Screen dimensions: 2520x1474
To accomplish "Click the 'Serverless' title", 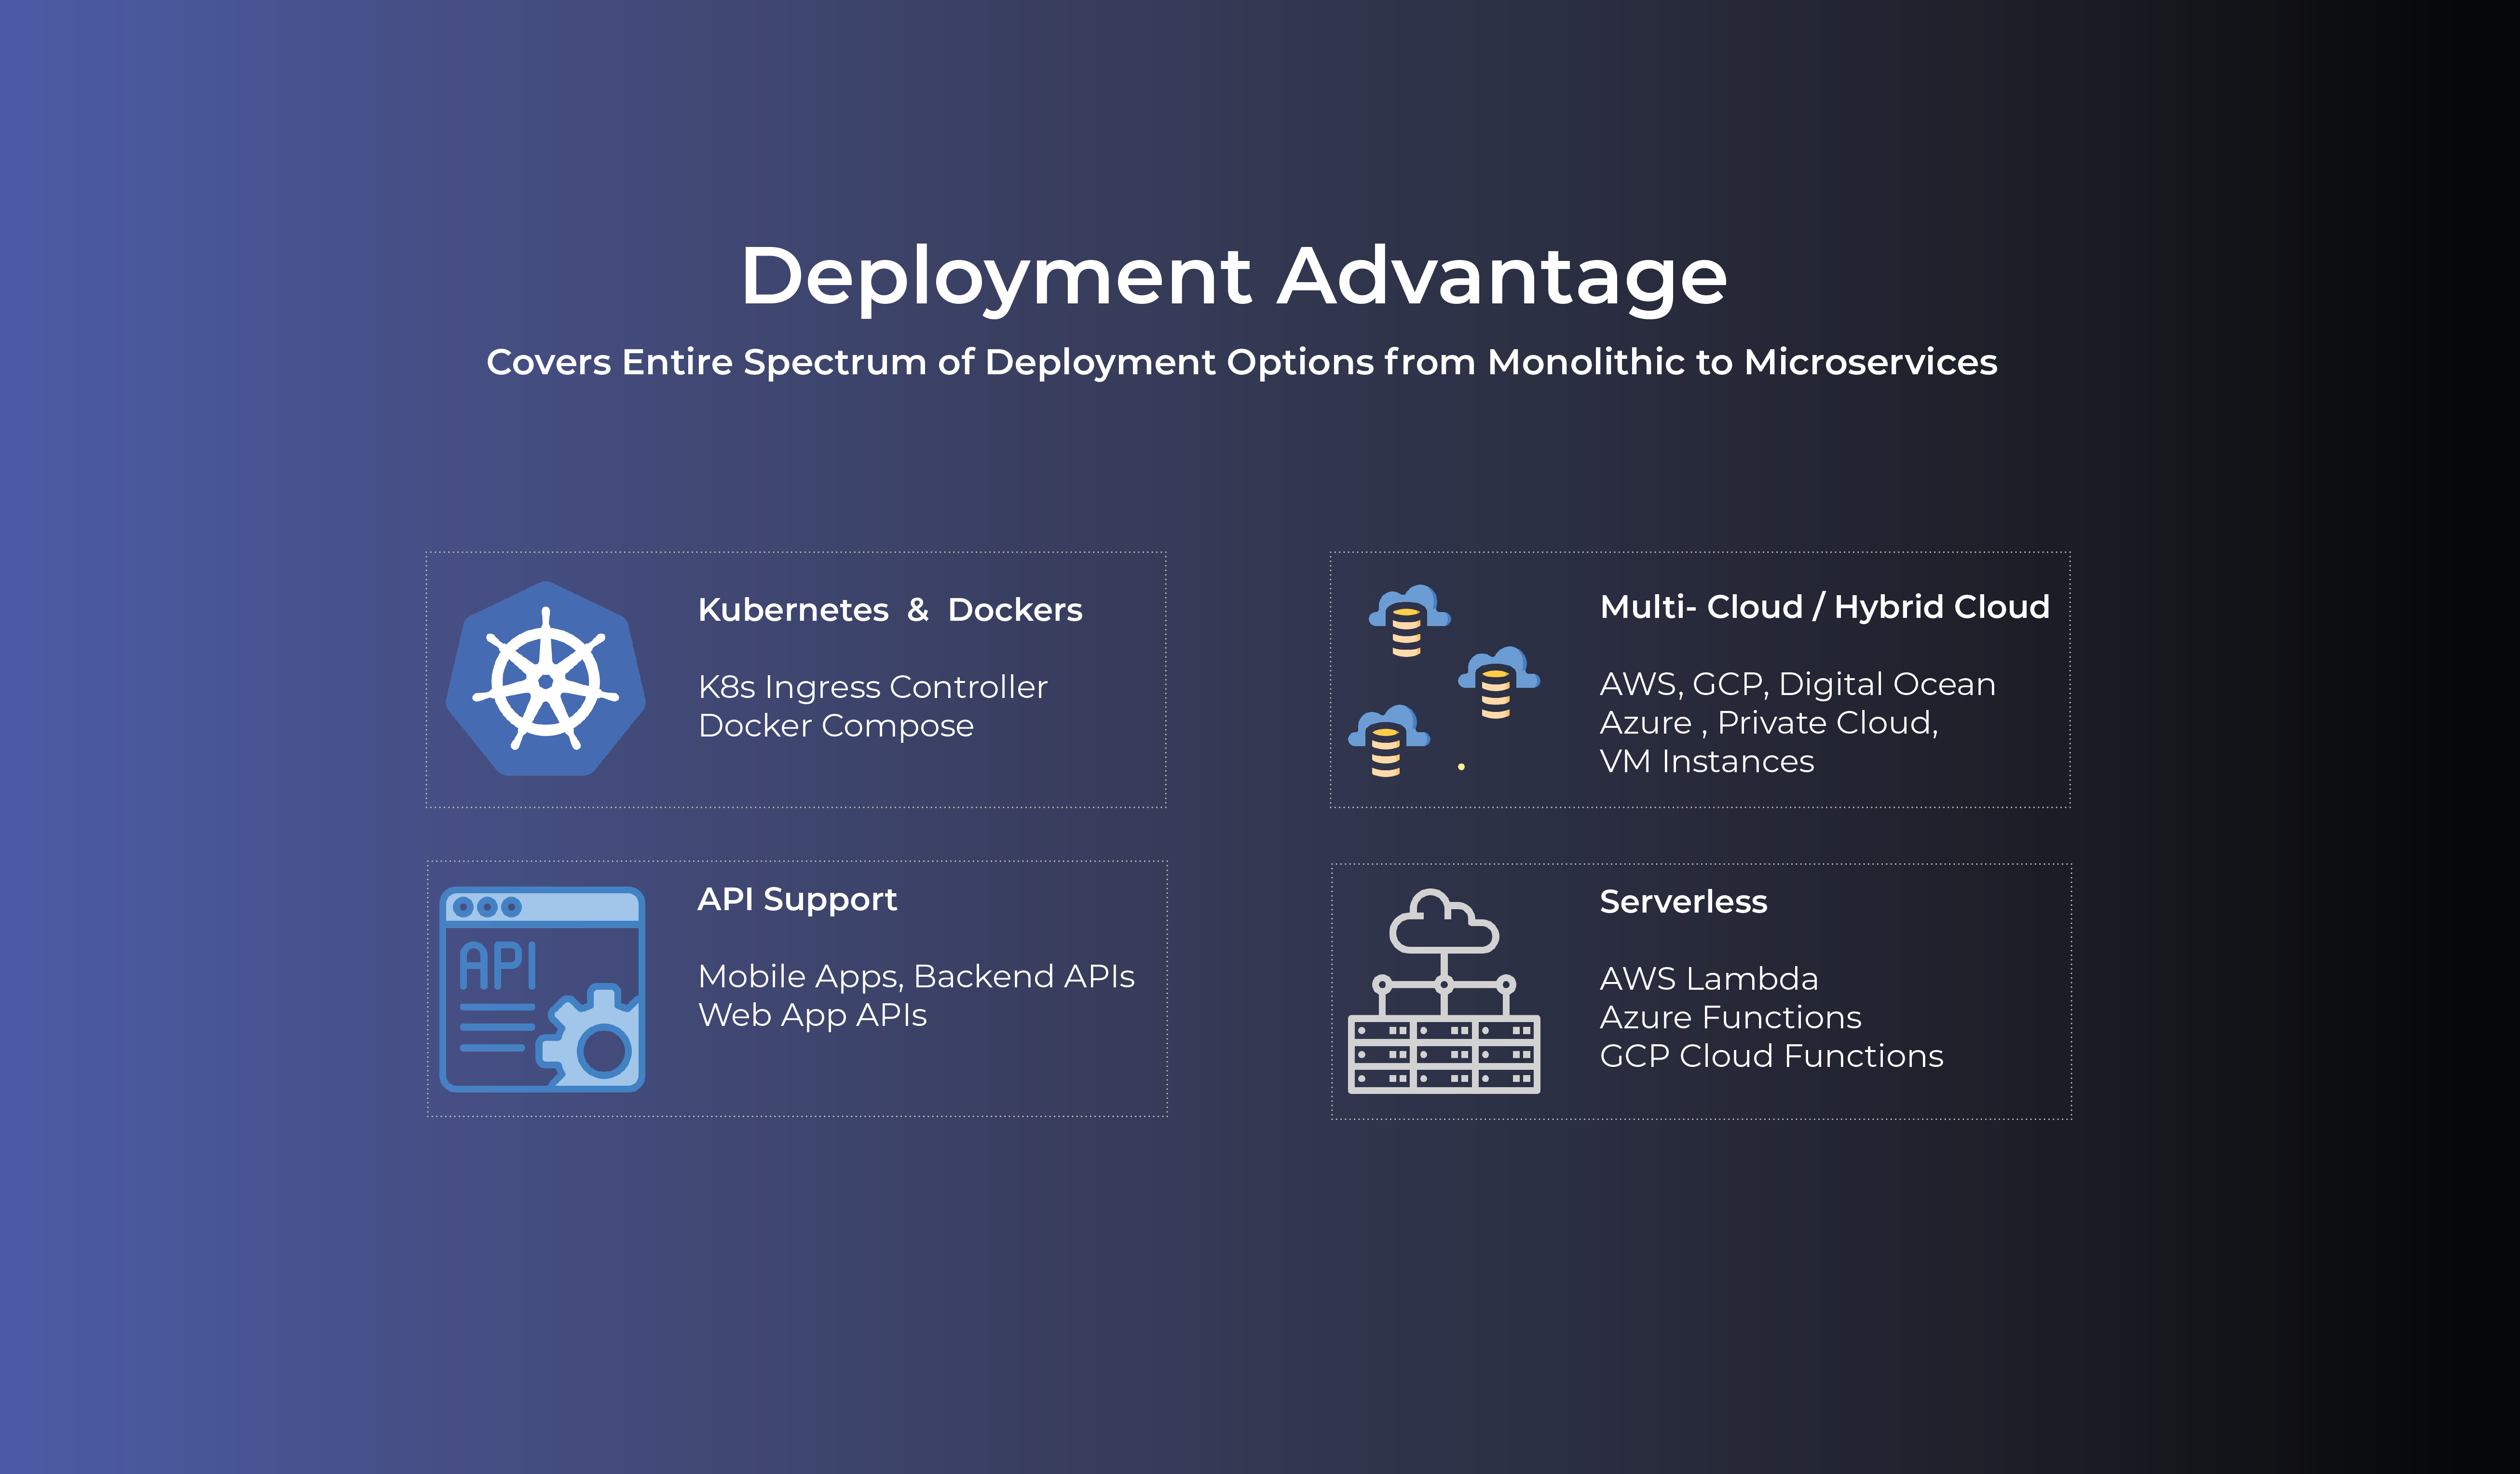I will [x=1684, y=902].
